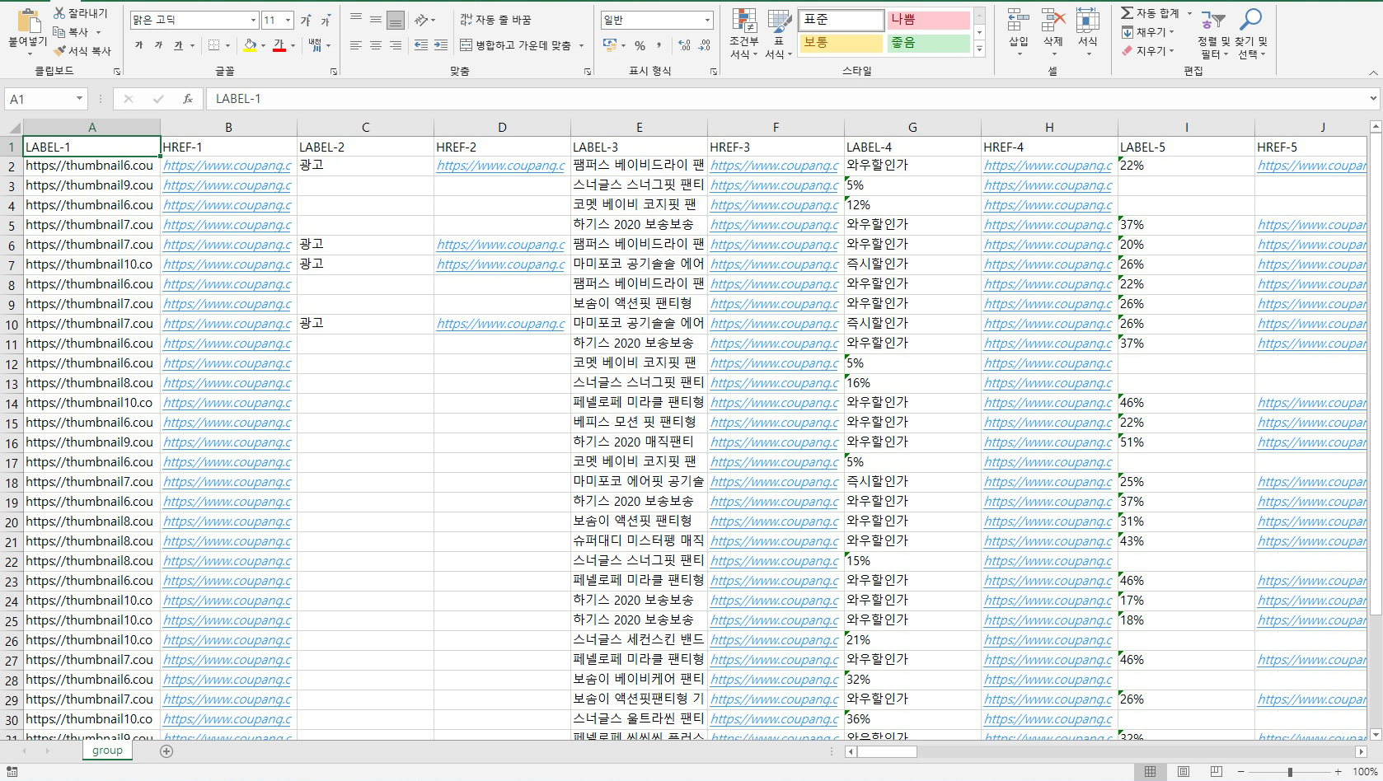
Task: Click the Orientation (text rotation) icon
Action: pos(421,20)
